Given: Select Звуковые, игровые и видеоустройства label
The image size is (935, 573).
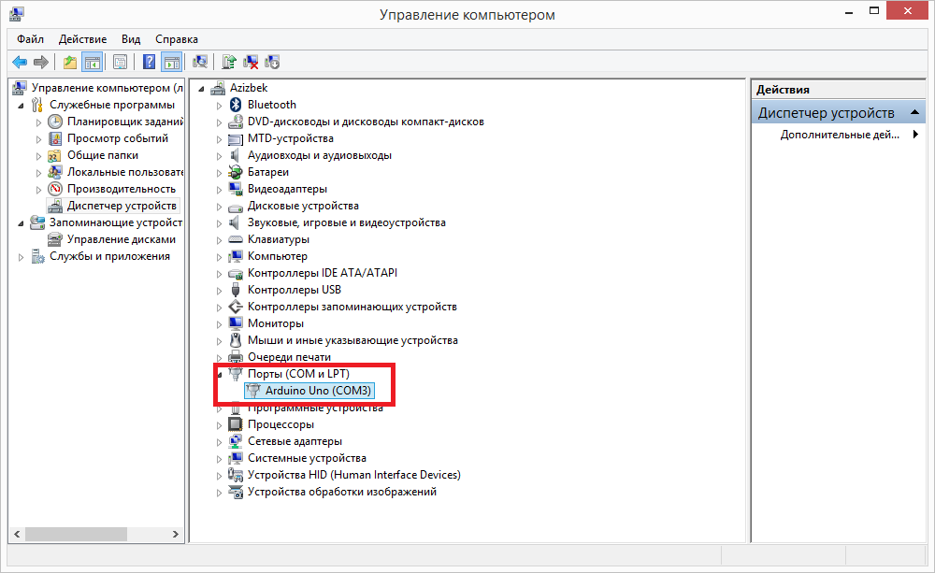Looking at the screenshot, I should [x=347, y=222].
